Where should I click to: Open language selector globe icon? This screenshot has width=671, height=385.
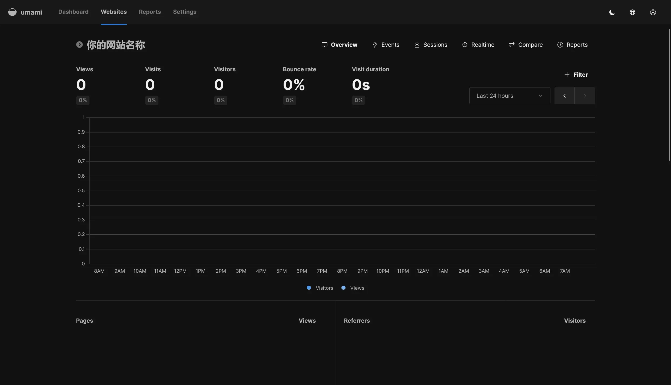coord(632,12)
